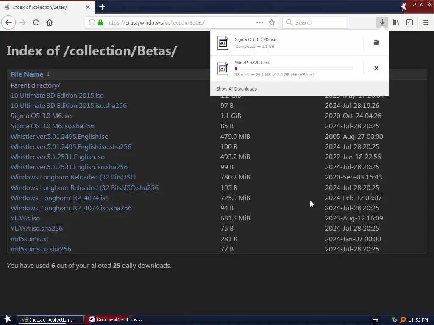Open a new browser tab
Image resolution: width=434 pixels, height=325 pixels.
[102, 7]
